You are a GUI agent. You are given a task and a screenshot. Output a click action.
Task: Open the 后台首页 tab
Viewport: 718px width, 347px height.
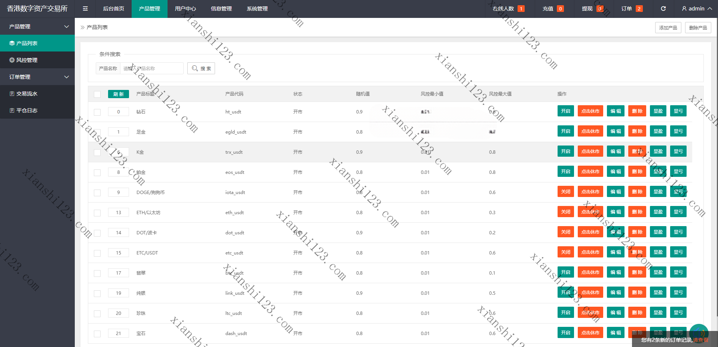point(114,9)
